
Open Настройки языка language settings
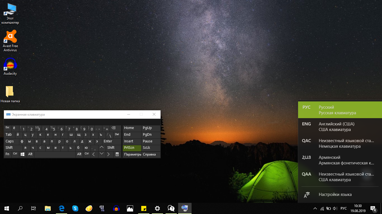[340, 195]
